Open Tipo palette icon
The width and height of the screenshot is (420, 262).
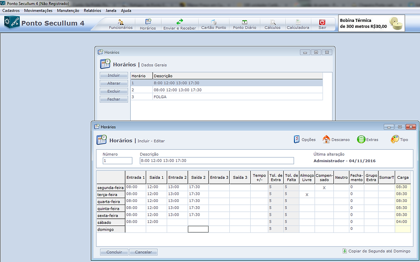[395, 139]
